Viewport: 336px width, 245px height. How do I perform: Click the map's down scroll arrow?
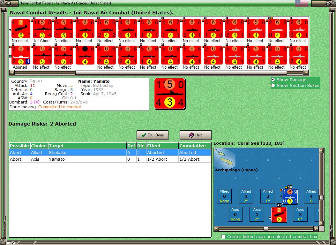(321, 224)
